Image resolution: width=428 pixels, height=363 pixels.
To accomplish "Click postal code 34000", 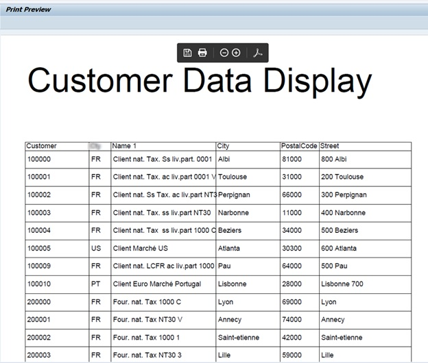I will [292, 230].
